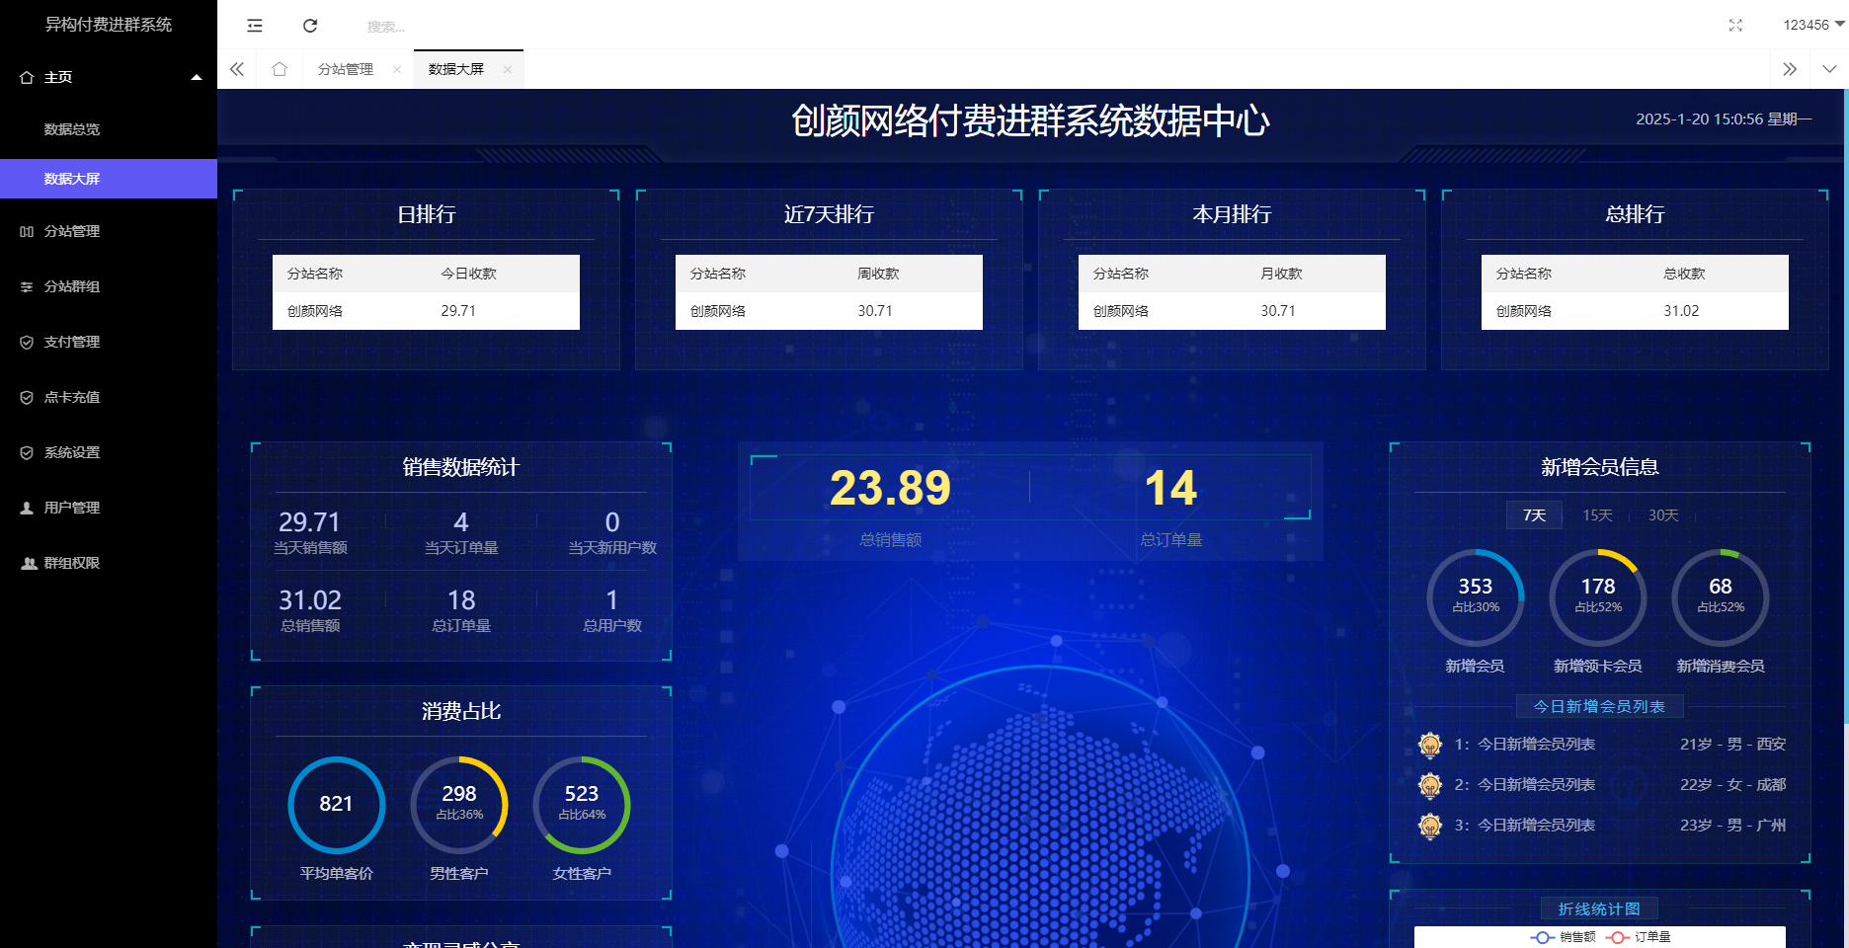Go to the home tab icon
The height and width of the screenshot is (948, 1849).
(280, 69)
